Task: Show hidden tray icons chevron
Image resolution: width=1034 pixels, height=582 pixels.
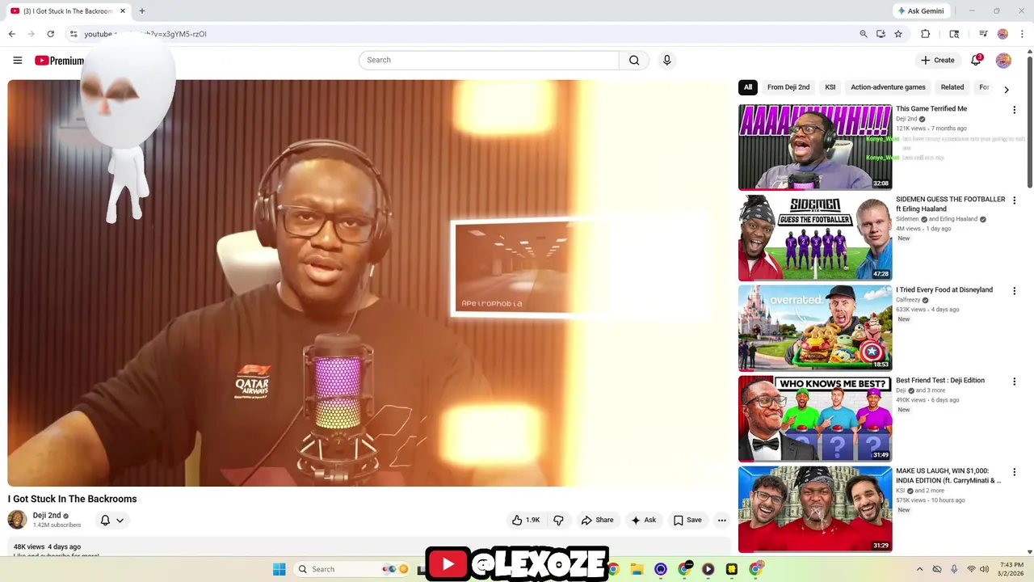Action: point(920,569)
